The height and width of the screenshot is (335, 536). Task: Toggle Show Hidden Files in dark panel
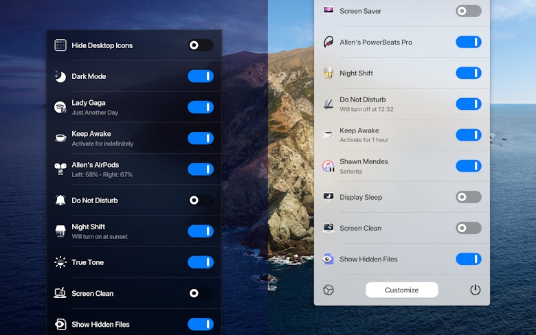[201, 324]
